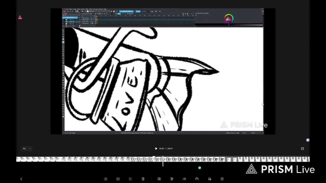
Task: Click the circular icon right of trash
Action: (x=159, y=179)
